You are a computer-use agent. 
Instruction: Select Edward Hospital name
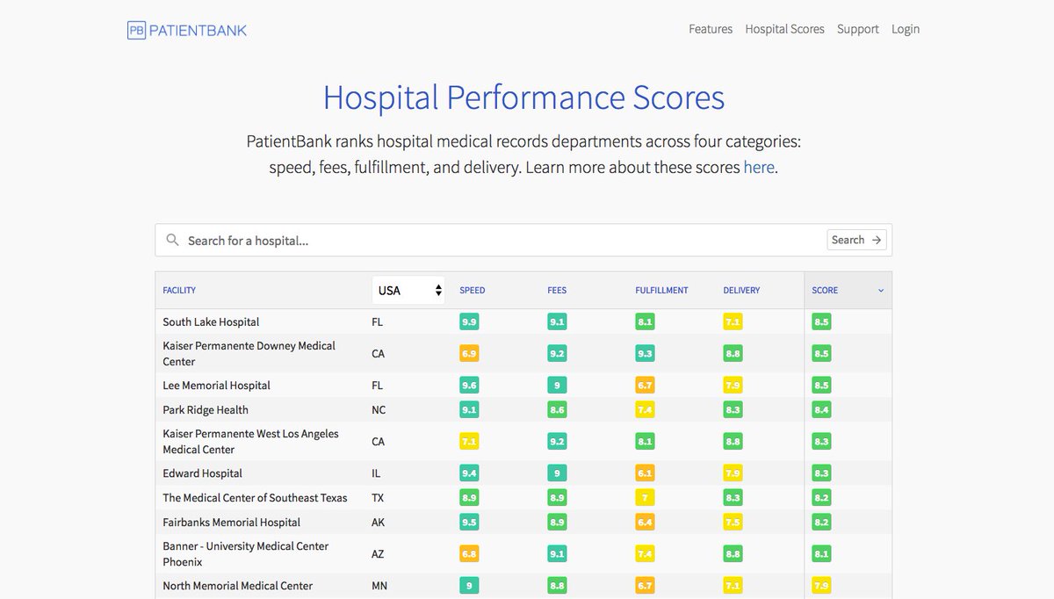pos(202,473)
